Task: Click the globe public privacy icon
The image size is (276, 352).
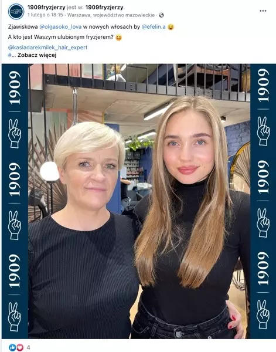Action: click(161, 15)
